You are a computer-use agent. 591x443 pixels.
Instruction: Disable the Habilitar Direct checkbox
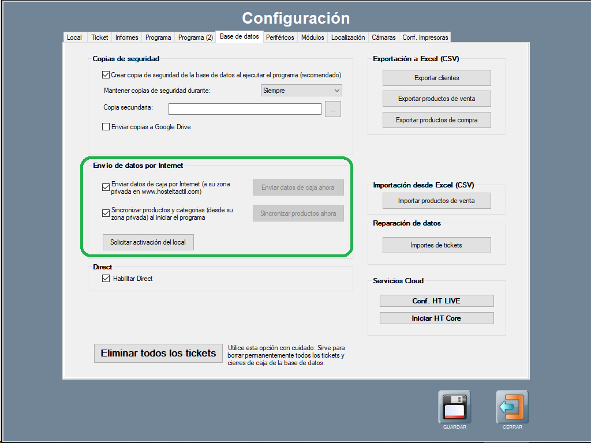(106, 279)
